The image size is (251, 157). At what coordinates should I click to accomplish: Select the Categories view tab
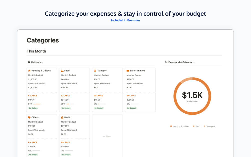(37, 62)
